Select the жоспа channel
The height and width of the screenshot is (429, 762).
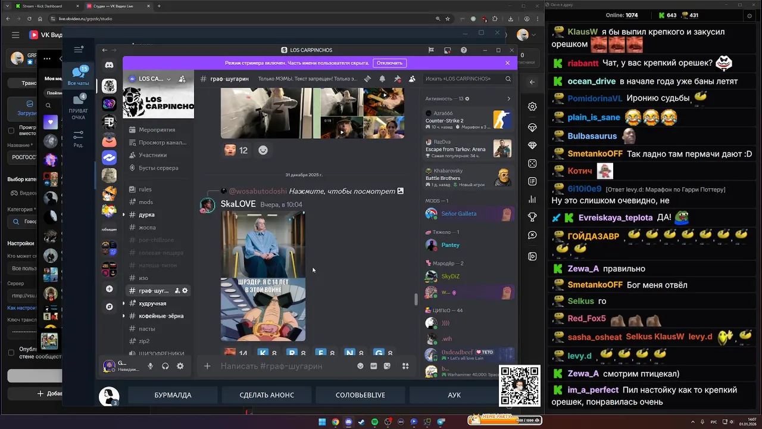click(x=158, y=227)
